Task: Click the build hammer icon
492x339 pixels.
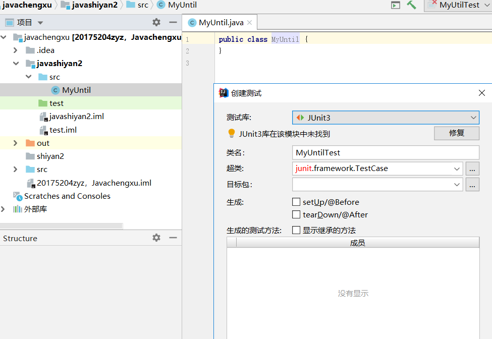Action: click(411, 5)
